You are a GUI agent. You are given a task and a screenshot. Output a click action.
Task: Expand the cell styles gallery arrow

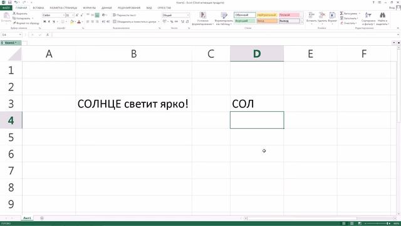pyautogui.click(x=302, y=23)
